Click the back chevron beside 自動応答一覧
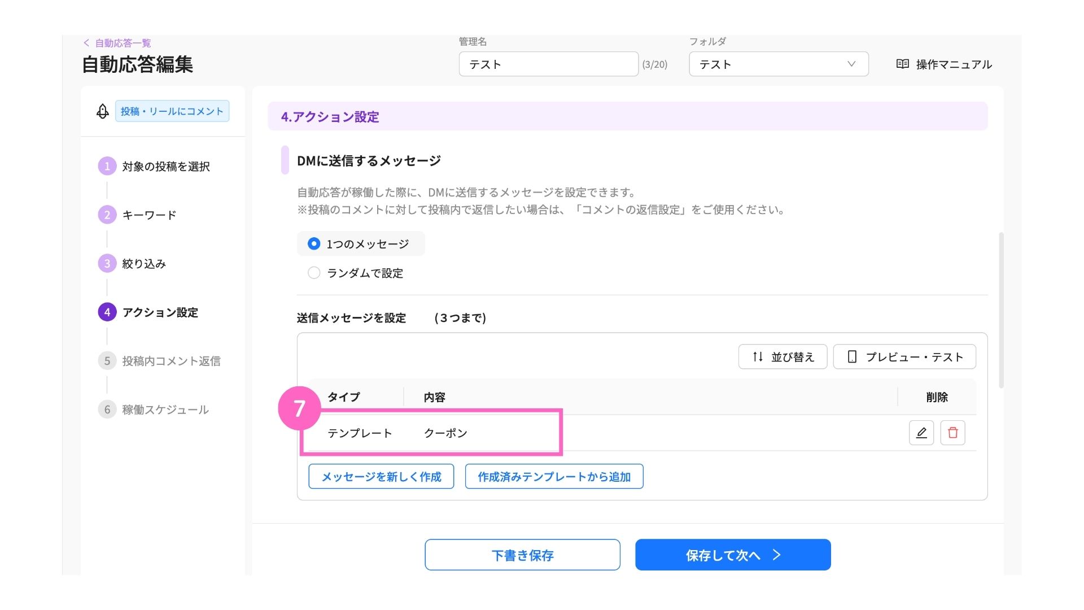Screen dimensions: 1084x610 [86, 43]
